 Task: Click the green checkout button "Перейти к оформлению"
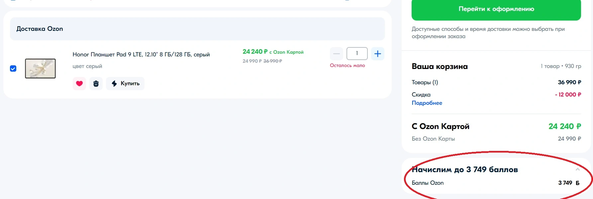coord(496,9)
